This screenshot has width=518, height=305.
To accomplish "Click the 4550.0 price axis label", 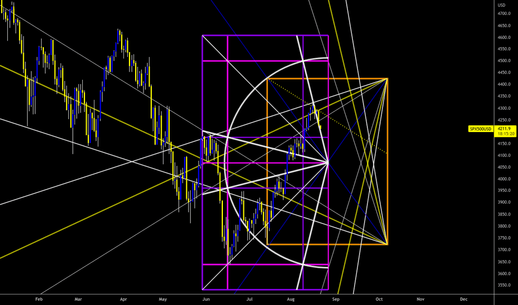I will tap(504, 49).
